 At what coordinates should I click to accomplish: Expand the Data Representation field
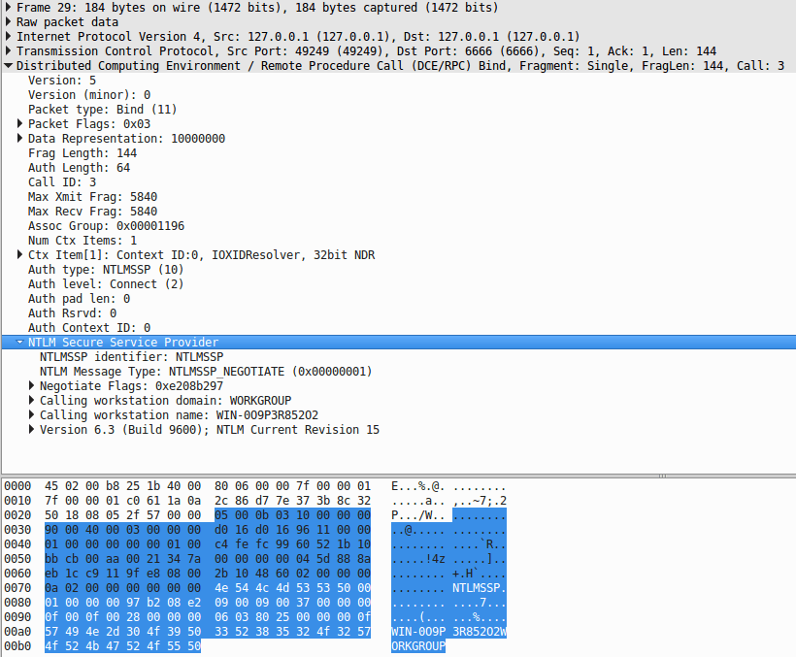(x=20, y=139)
